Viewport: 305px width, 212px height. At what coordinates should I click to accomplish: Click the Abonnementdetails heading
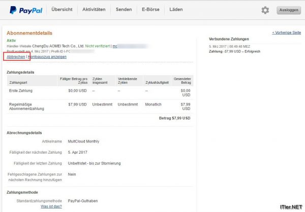pos(29,33)
